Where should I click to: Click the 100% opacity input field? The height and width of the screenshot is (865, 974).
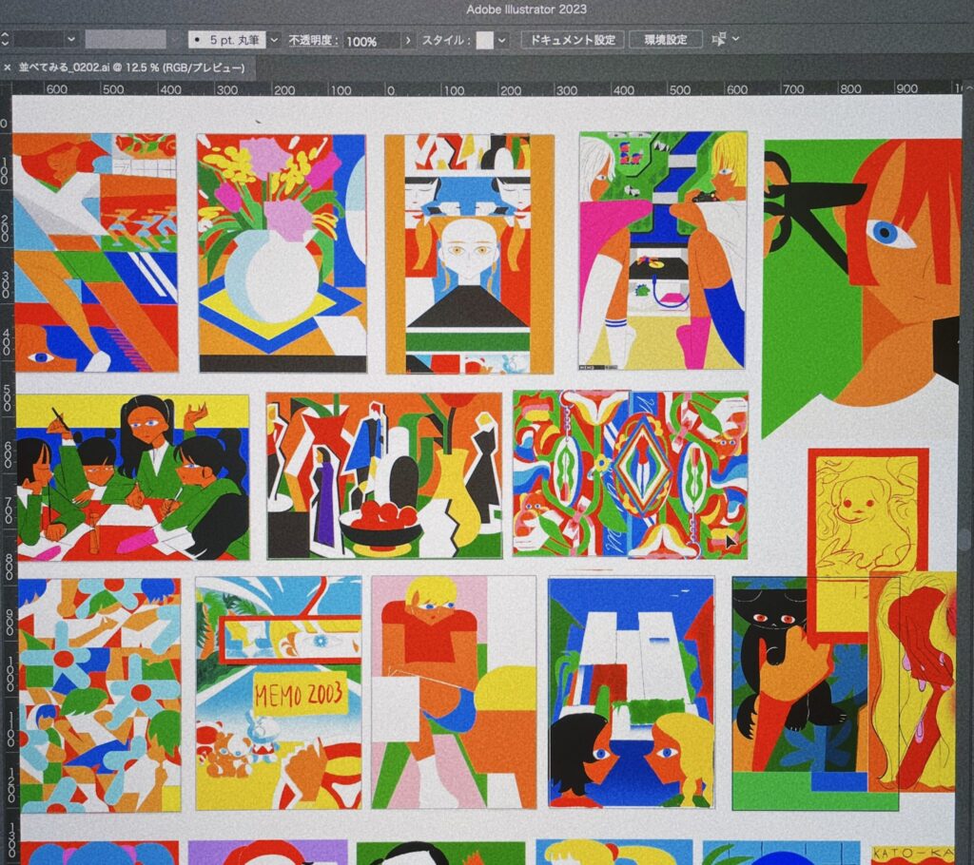(x=369, y=41)
